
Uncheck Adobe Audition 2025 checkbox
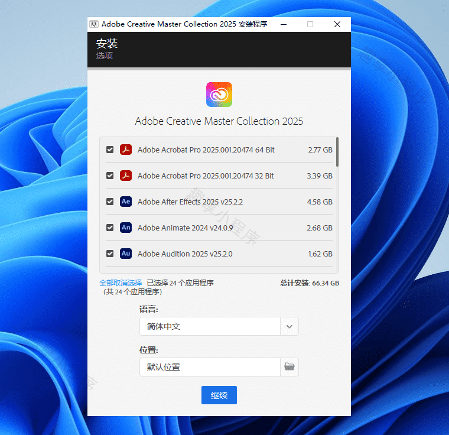[x=110, y=254]
